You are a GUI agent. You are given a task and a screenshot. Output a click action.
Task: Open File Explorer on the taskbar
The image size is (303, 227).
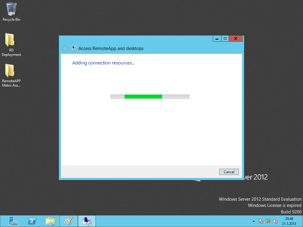point(50,221)
